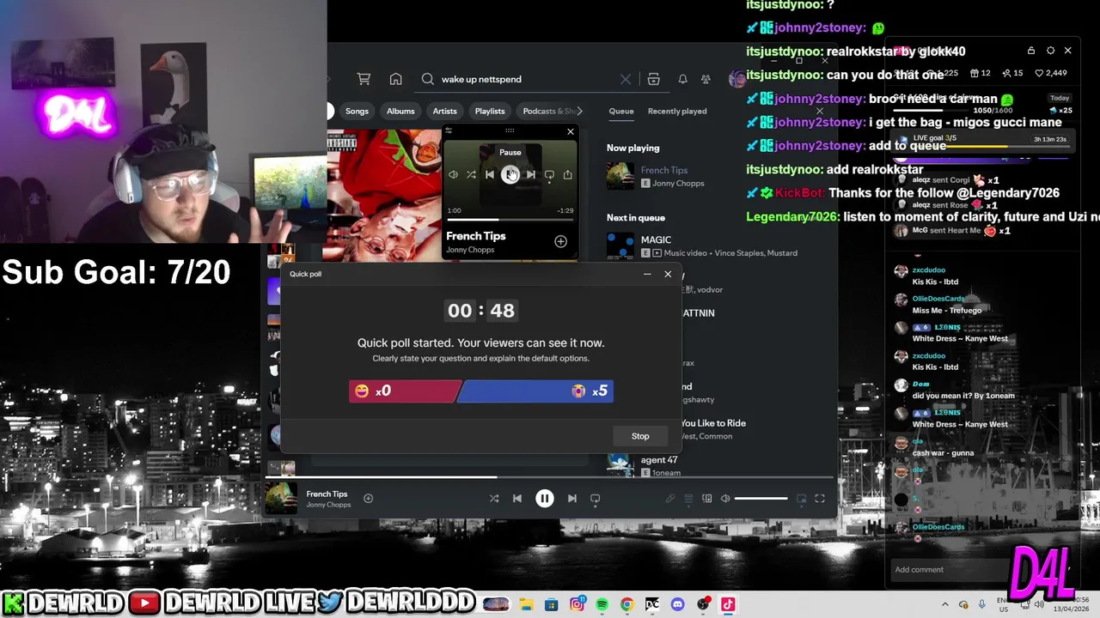Open TikTok Live Studio from taskbar
Image resolution: width=1100 pixels, height=618 pixels.
click(728, 604)
